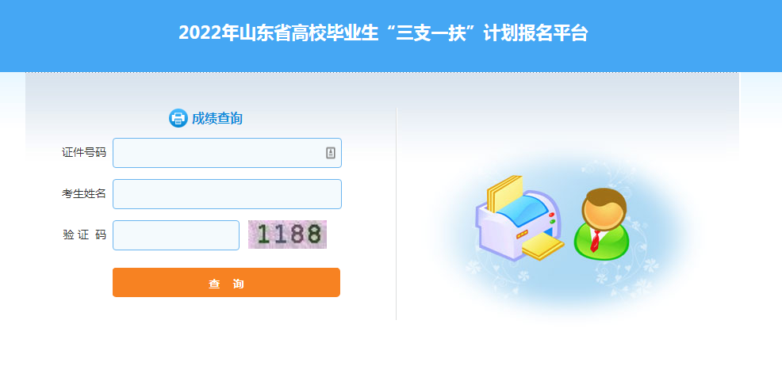782x389 pixels.
Task: Click the blue printer icon beside 成绩查询
Action: click(178, 118)
